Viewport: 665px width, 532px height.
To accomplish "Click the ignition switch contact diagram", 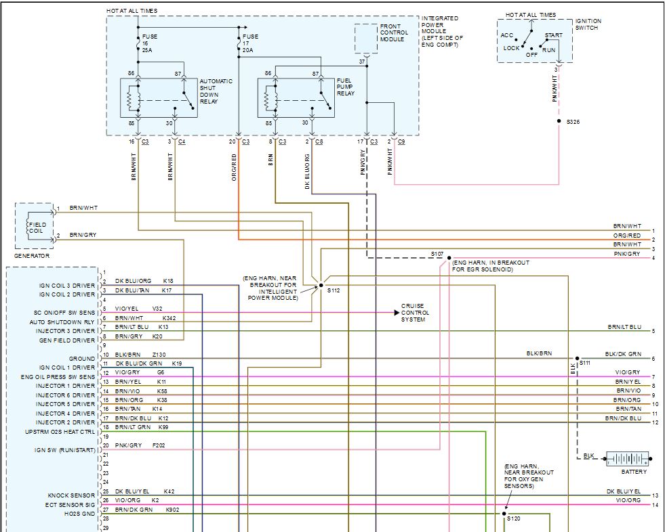I will tap(536, 42).
